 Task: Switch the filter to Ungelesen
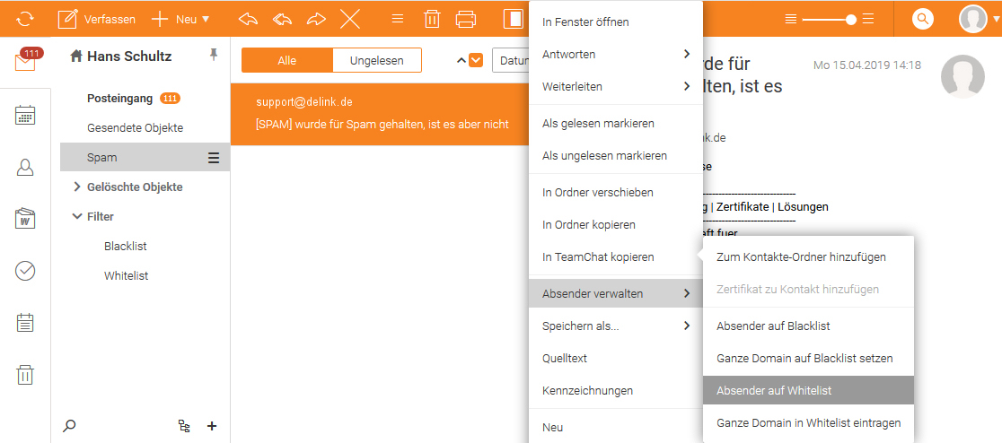tap(376, 60)
